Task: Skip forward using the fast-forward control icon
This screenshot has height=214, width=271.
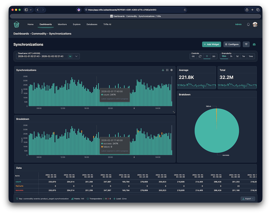Action: pos(214,56)
